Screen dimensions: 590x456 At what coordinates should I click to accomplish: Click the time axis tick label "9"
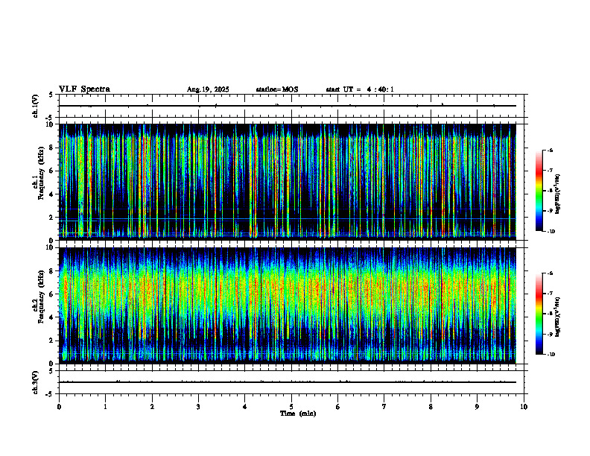point(477,407)
